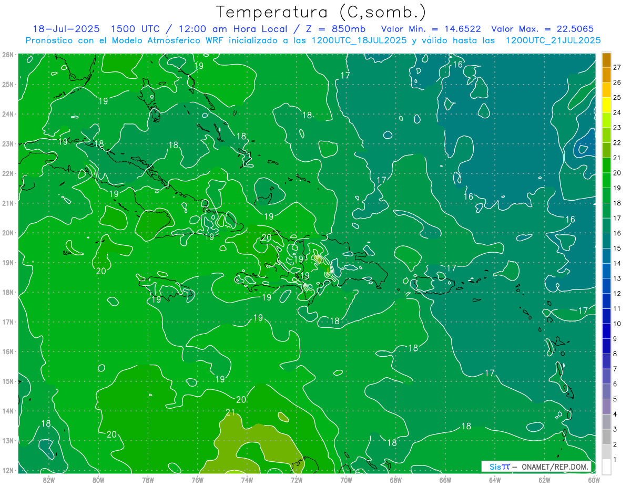Click the "15" colorbar legend value
Screen dimensions: 631x487
617,248
